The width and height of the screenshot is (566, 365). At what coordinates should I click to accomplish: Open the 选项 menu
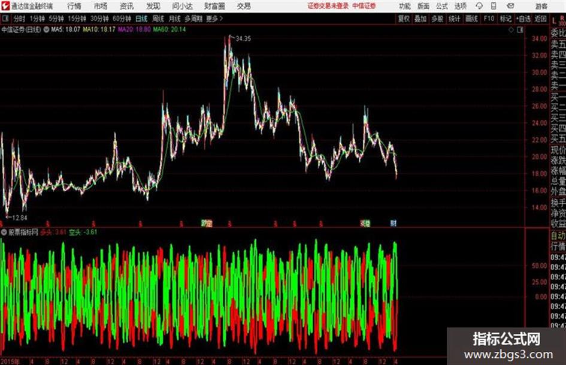[460, 6]
